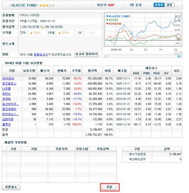Click the 평가액 column header
The width and height of the screenshot is (189, 193).
[92, 71]
